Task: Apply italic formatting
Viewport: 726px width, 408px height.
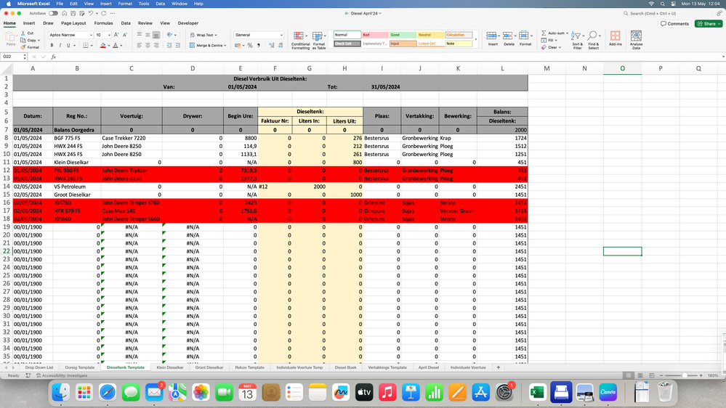Action: tap(60, 45)
